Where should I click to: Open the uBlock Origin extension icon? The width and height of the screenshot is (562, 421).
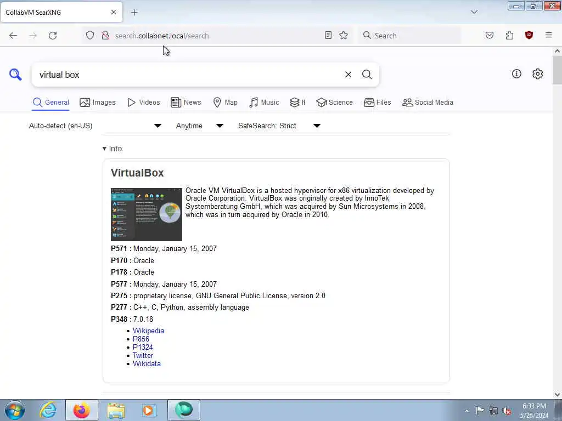[529, 35]
